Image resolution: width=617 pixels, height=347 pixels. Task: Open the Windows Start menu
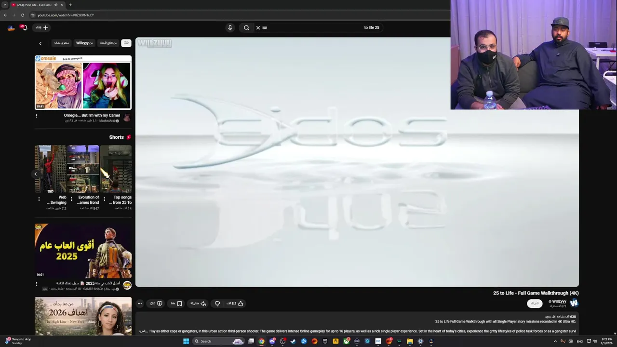(186, 341)
